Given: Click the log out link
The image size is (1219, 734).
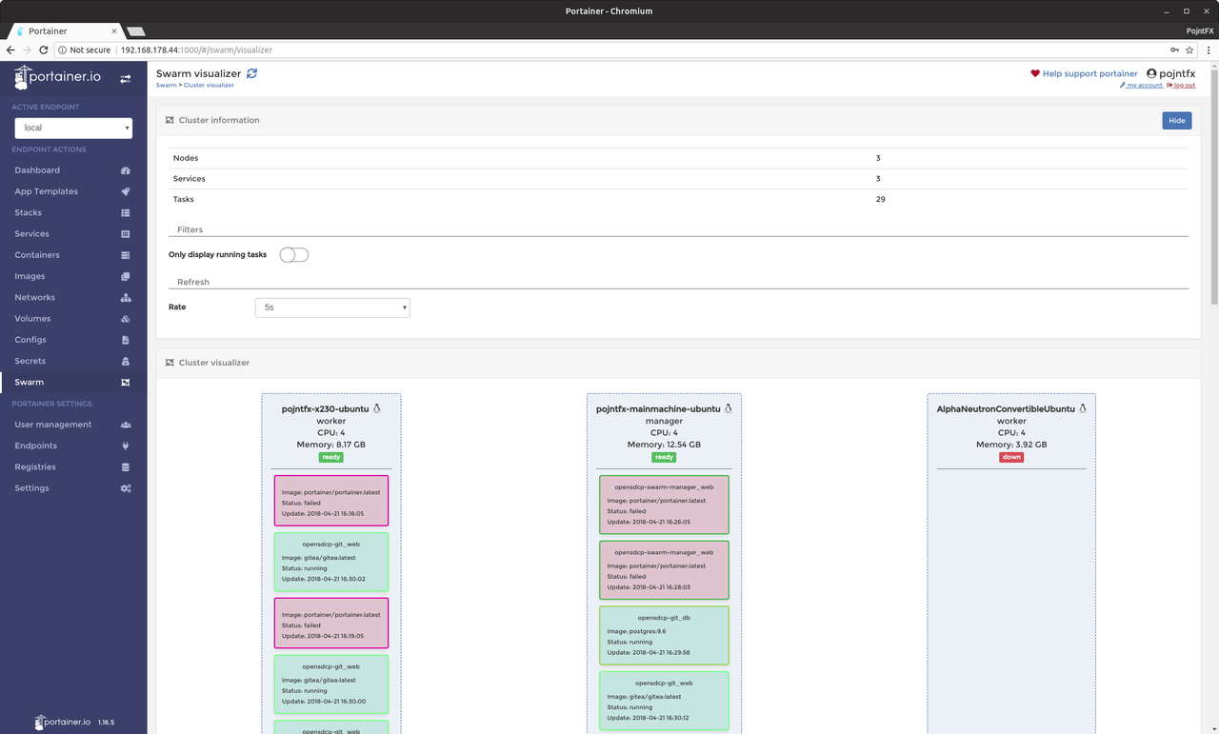Looking at the screenshot, I should (x=1181, y=86).
